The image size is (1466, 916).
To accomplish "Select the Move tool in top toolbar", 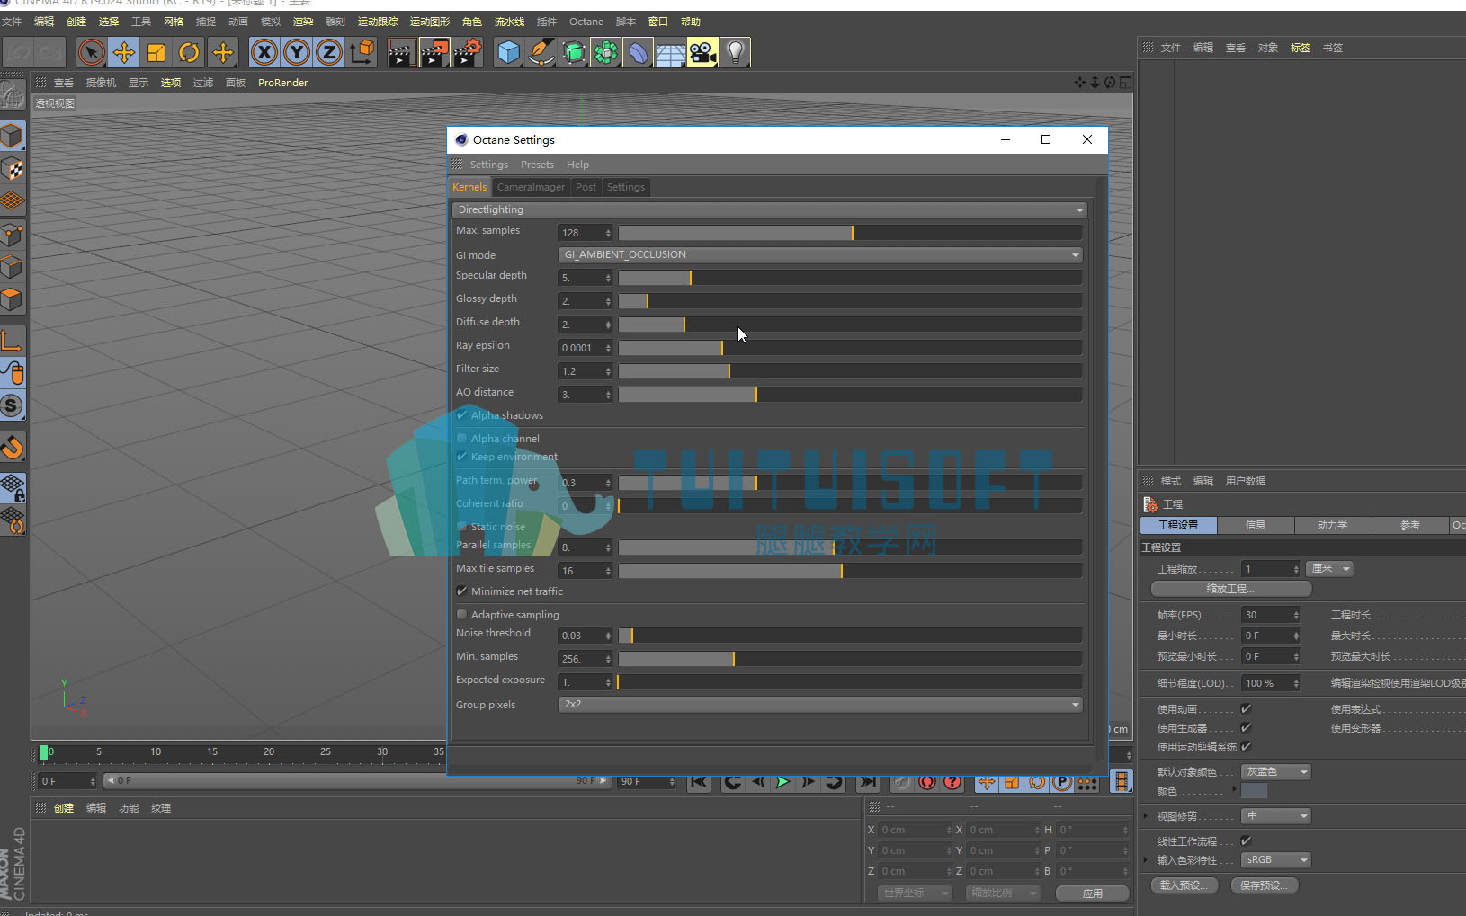I will click(x=123, y=53).
